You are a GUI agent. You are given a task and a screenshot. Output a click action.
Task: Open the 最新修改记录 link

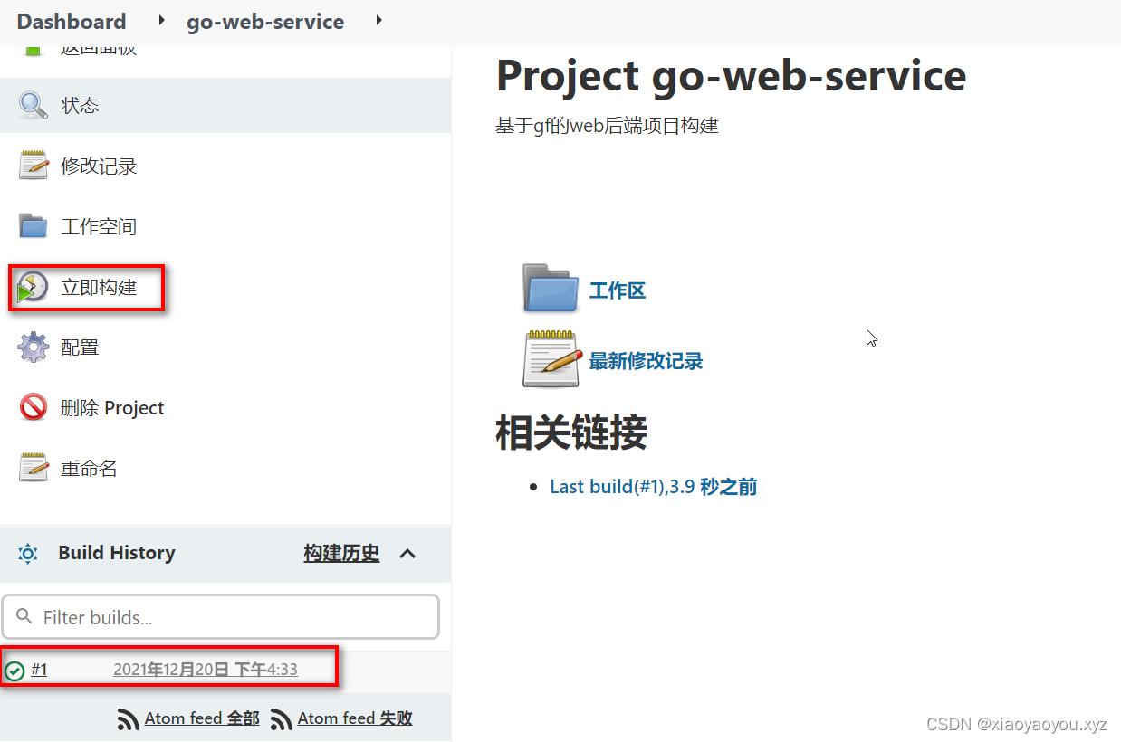pyautogui.click(x=647, y=361)
